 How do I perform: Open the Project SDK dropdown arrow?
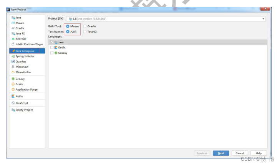(263, 19)
